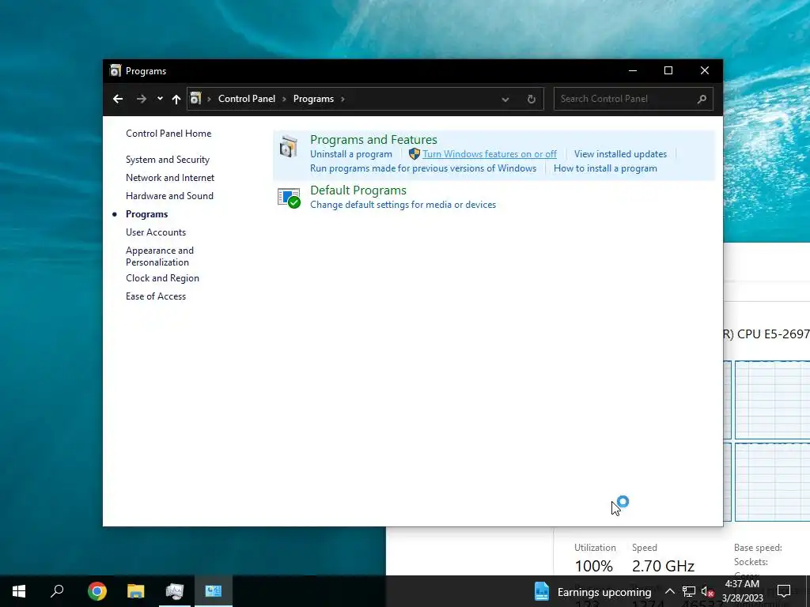
Task: Open Change default settings for media or devices
Action: pyautogui.click(x=403, y=205)
